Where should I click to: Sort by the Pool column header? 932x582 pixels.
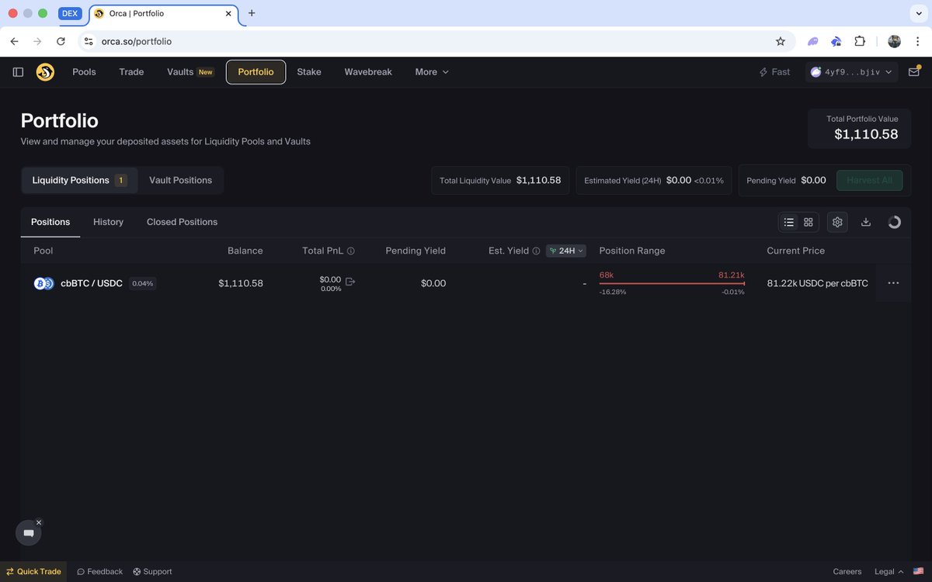(x=43, y=251)
